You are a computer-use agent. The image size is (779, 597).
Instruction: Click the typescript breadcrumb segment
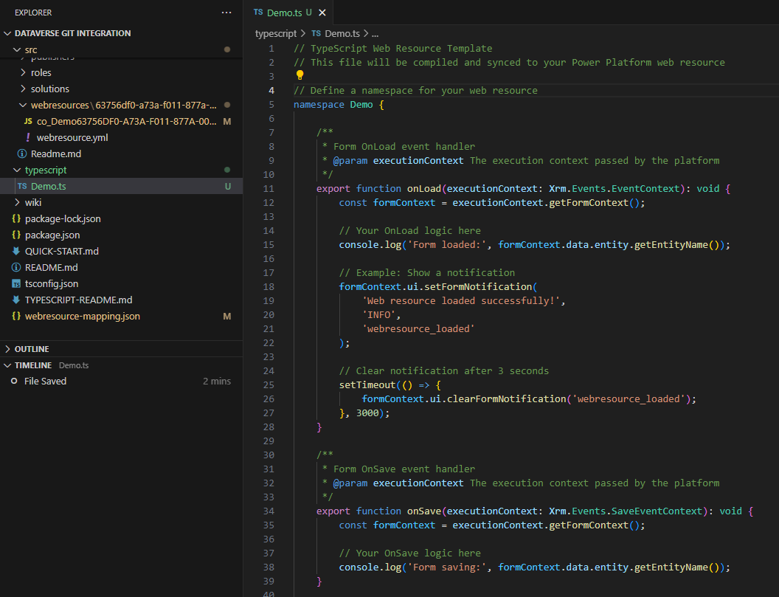276,34
